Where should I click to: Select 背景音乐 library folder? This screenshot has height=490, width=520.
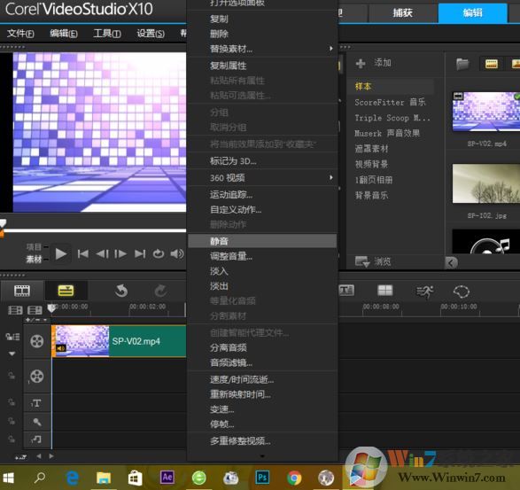click(x=371, y=196)
